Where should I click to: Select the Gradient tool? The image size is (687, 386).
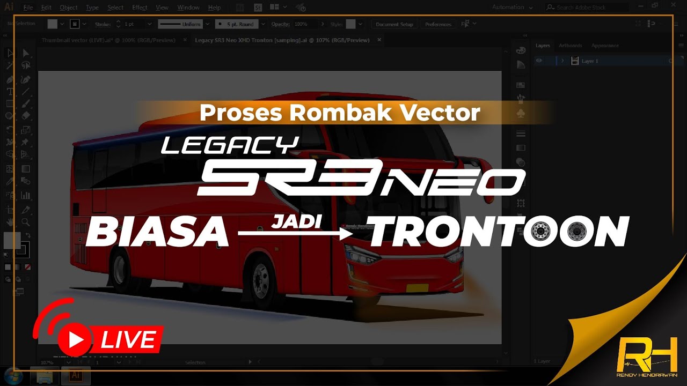(25, 169)
